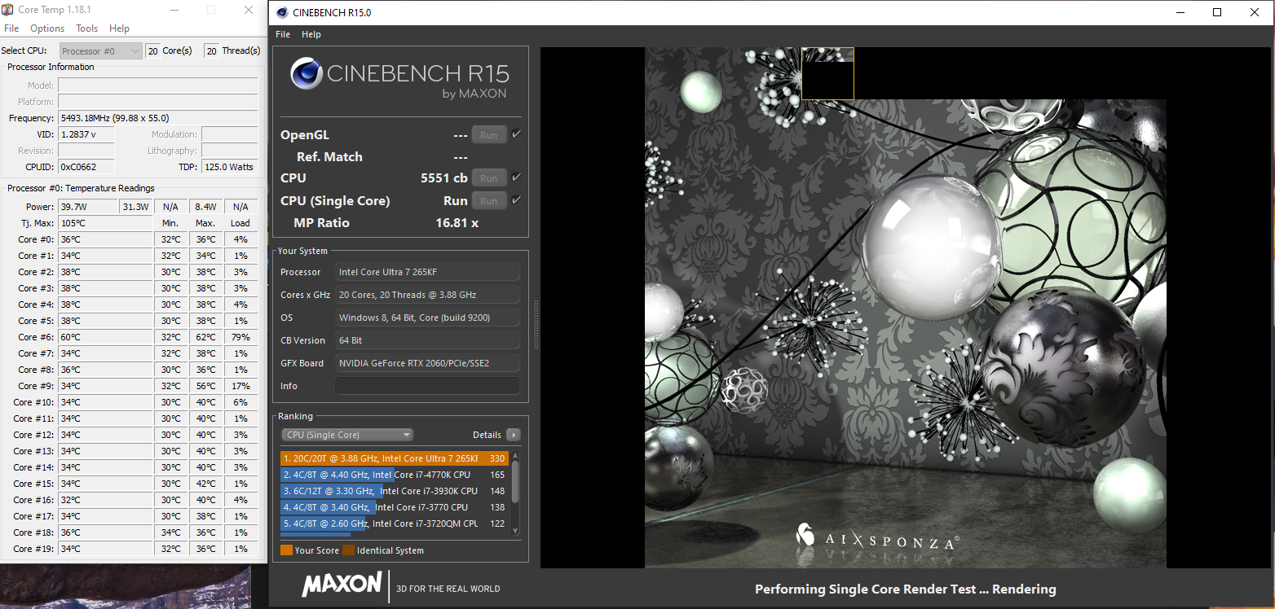Image resolution: width=1275 pixels, height=609 pixels.
Task: Run the OpenGL benchmark
Action: (488, 135)
